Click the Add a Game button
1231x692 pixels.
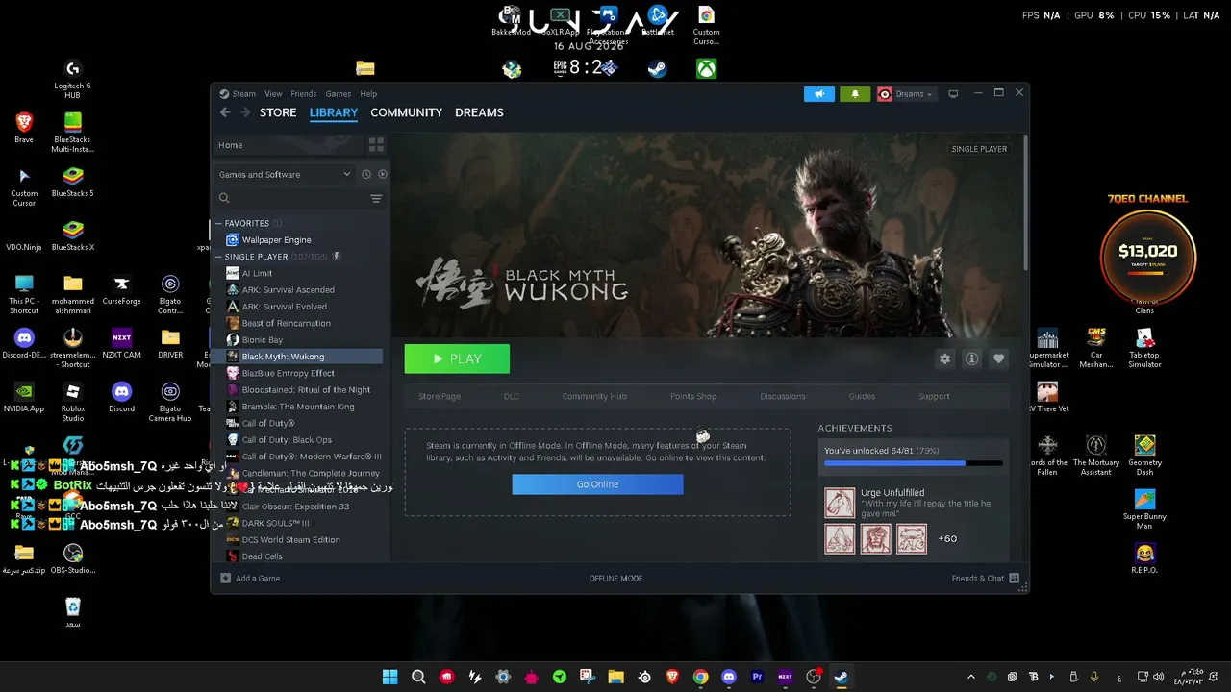[250, 579]
